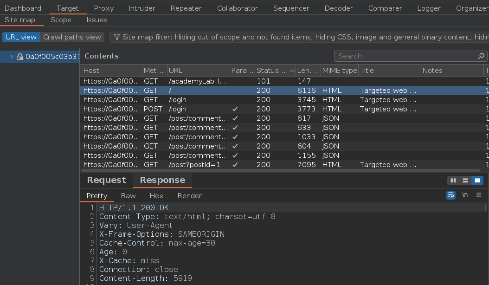Open the Proxy tab
Image resolution: width=489 pixels, height=285 pixels.
[103, 8]
